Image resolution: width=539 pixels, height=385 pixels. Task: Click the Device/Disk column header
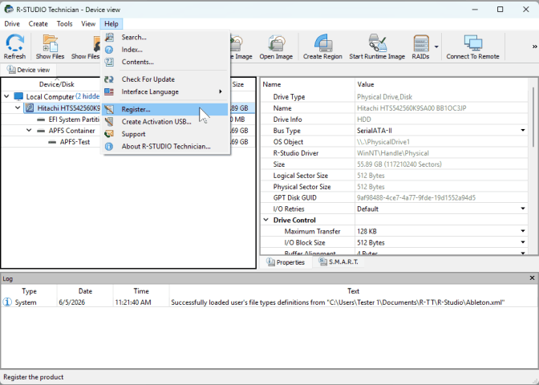coord(57,84)
